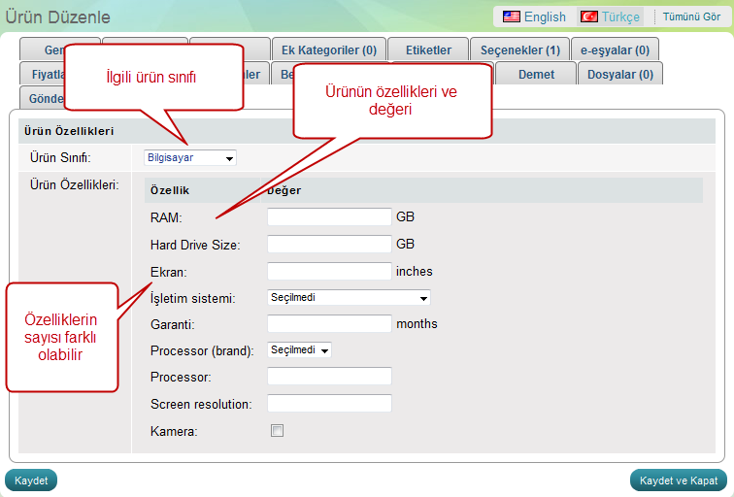The height and width of the screenshot is (497, 734).
Task: Click the Tümünü Gör link
Action: (x=691, y=17)
